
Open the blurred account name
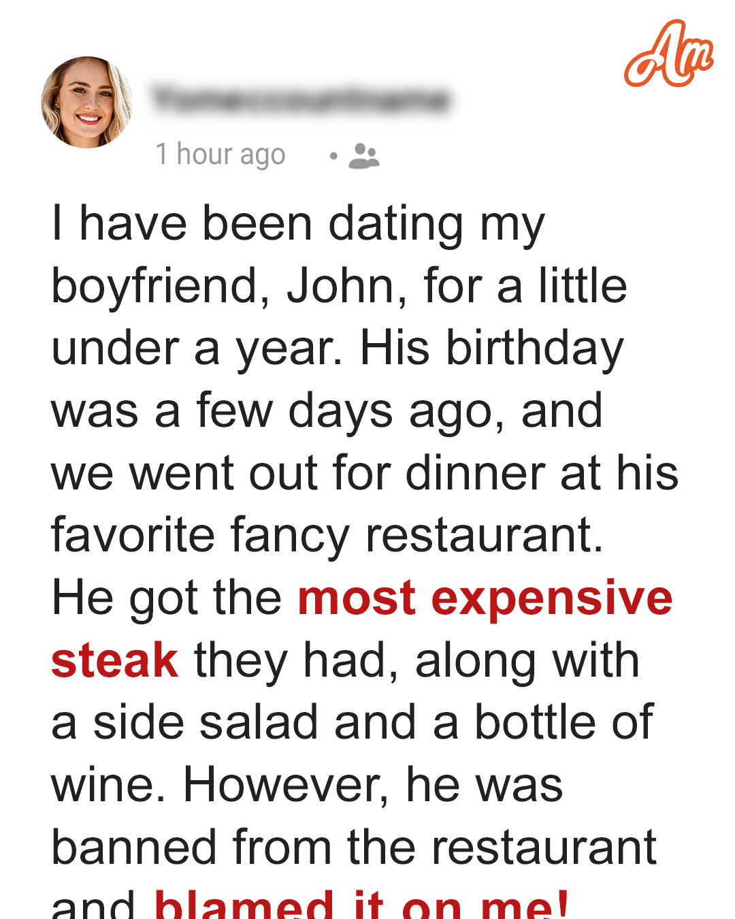click(301, 99)
